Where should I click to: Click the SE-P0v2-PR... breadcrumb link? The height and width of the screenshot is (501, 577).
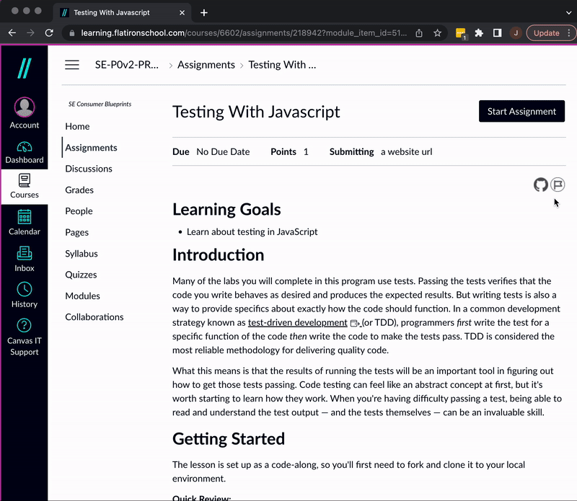127,65
